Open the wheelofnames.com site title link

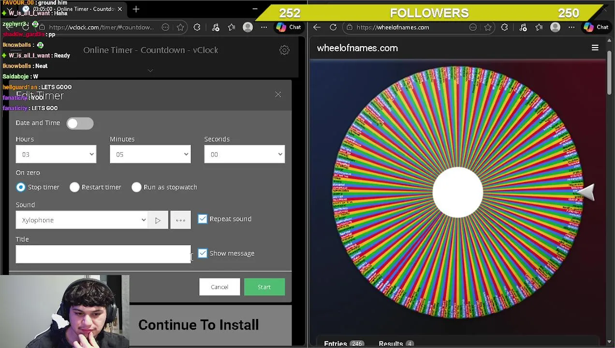point(357,48)
